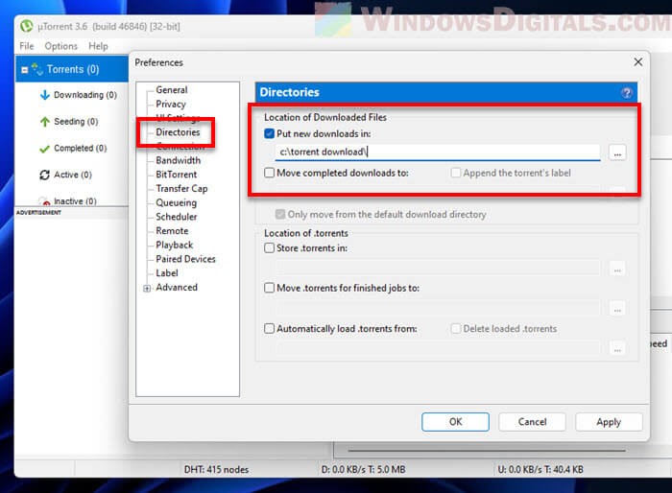Select Playback in preferences tree
Image resolution: width=672 pixels, height=493 pixels.
[175, 245]
